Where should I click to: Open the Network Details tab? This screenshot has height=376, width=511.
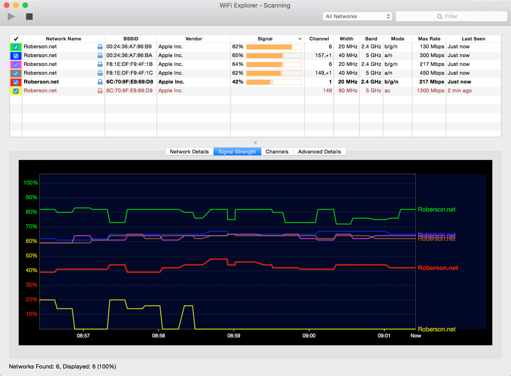click(189, 152)
